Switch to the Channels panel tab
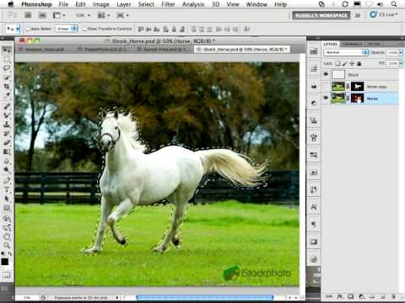The width and height of the screenshot is (405, 303). point(352,44)
